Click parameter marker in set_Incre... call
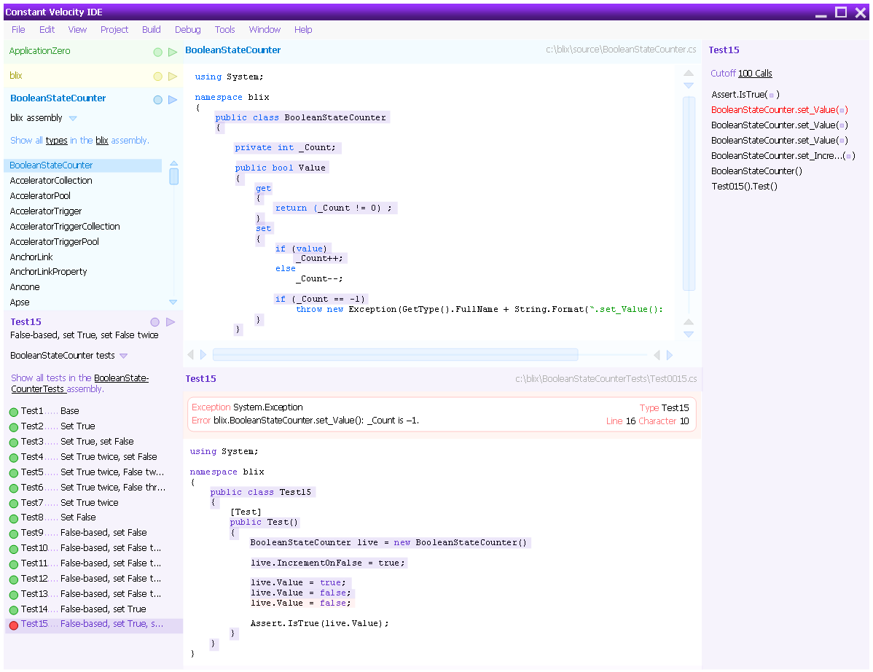Screen dimensions: 873x672 coord(849,157)
